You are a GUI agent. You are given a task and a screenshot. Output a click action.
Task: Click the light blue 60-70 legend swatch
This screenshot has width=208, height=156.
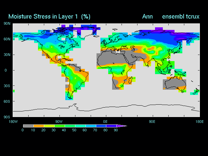click(91, 126)
